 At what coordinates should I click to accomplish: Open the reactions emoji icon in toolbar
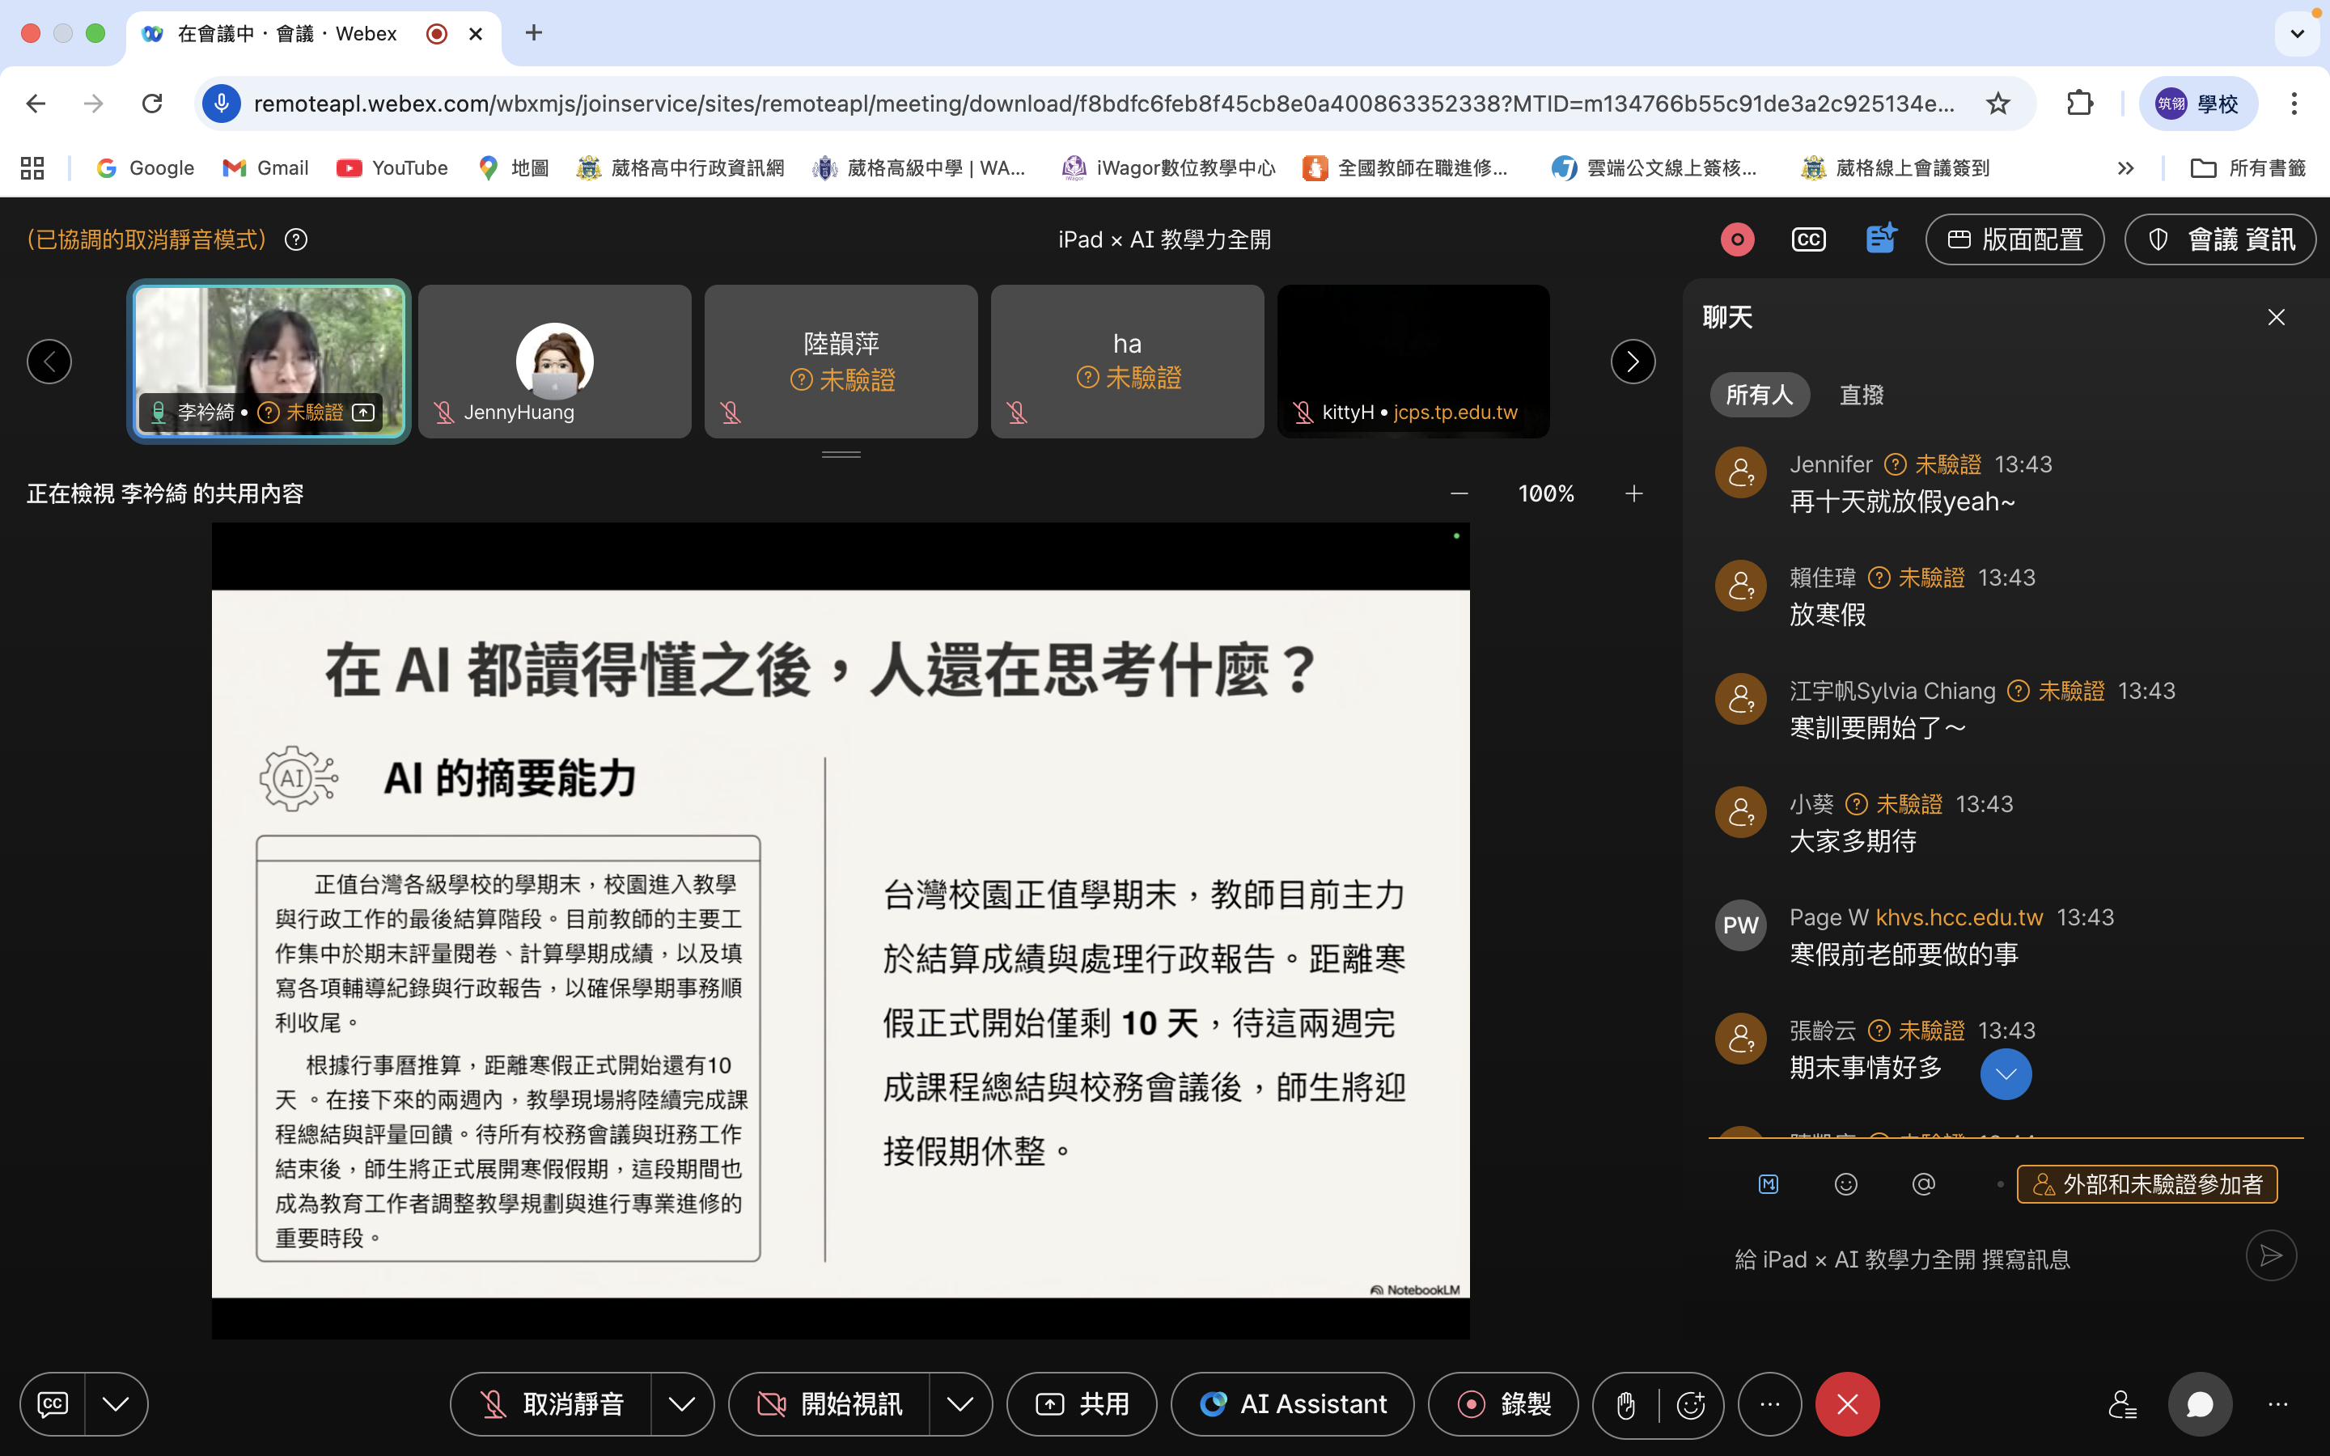(1691, 1405)
